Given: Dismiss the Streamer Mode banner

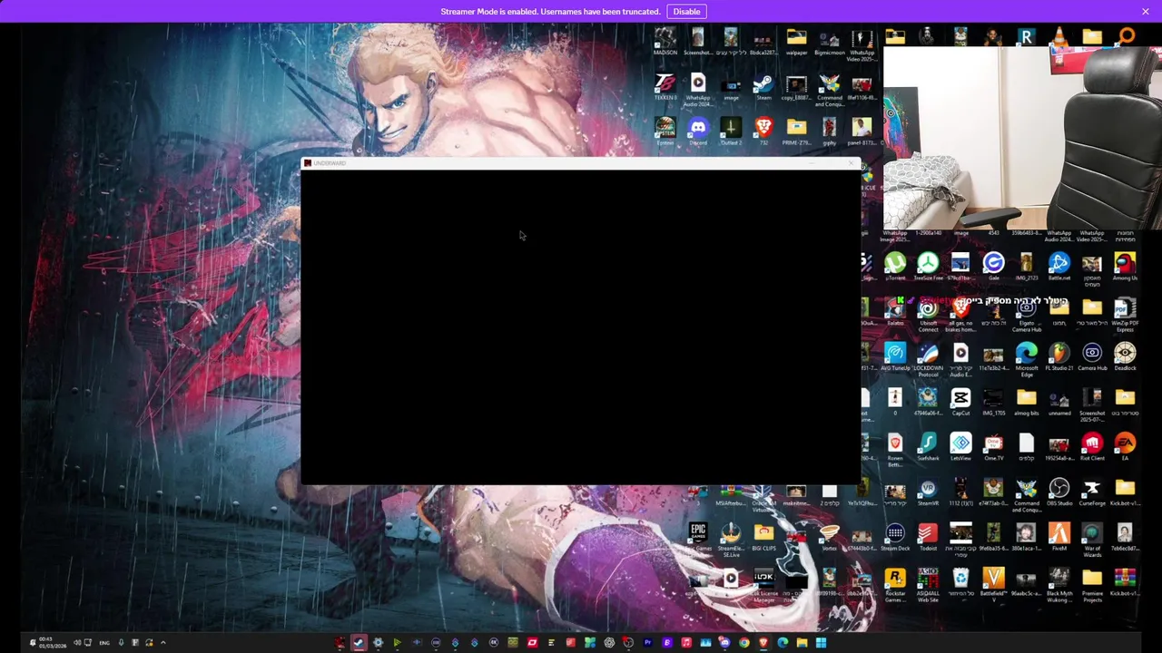Looking at the screenshot, I should (x=1146, y=12).
